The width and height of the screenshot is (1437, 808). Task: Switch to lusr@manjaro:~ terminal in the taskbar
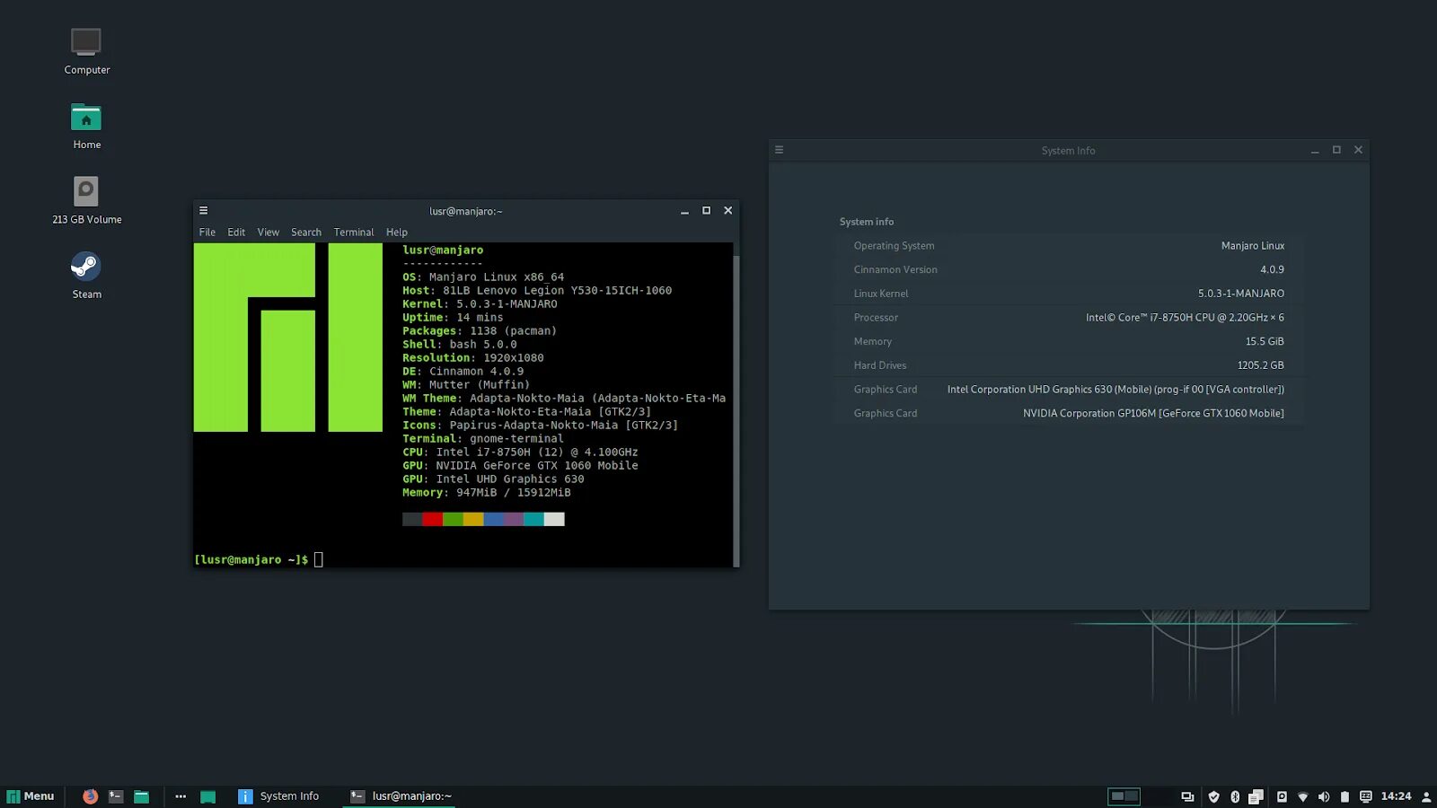click(x=401, y=796)
